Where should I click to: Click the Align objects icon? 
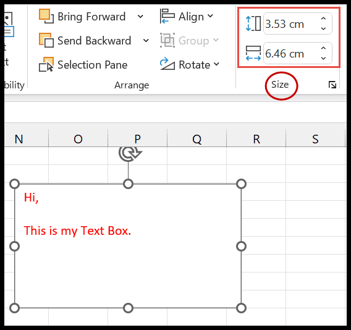[167, 16]
